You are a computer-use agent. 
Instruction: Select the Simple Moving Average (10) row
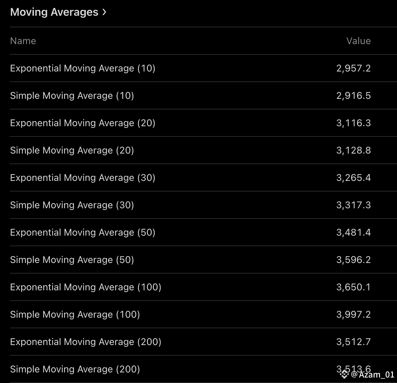[x=72, y=96]
